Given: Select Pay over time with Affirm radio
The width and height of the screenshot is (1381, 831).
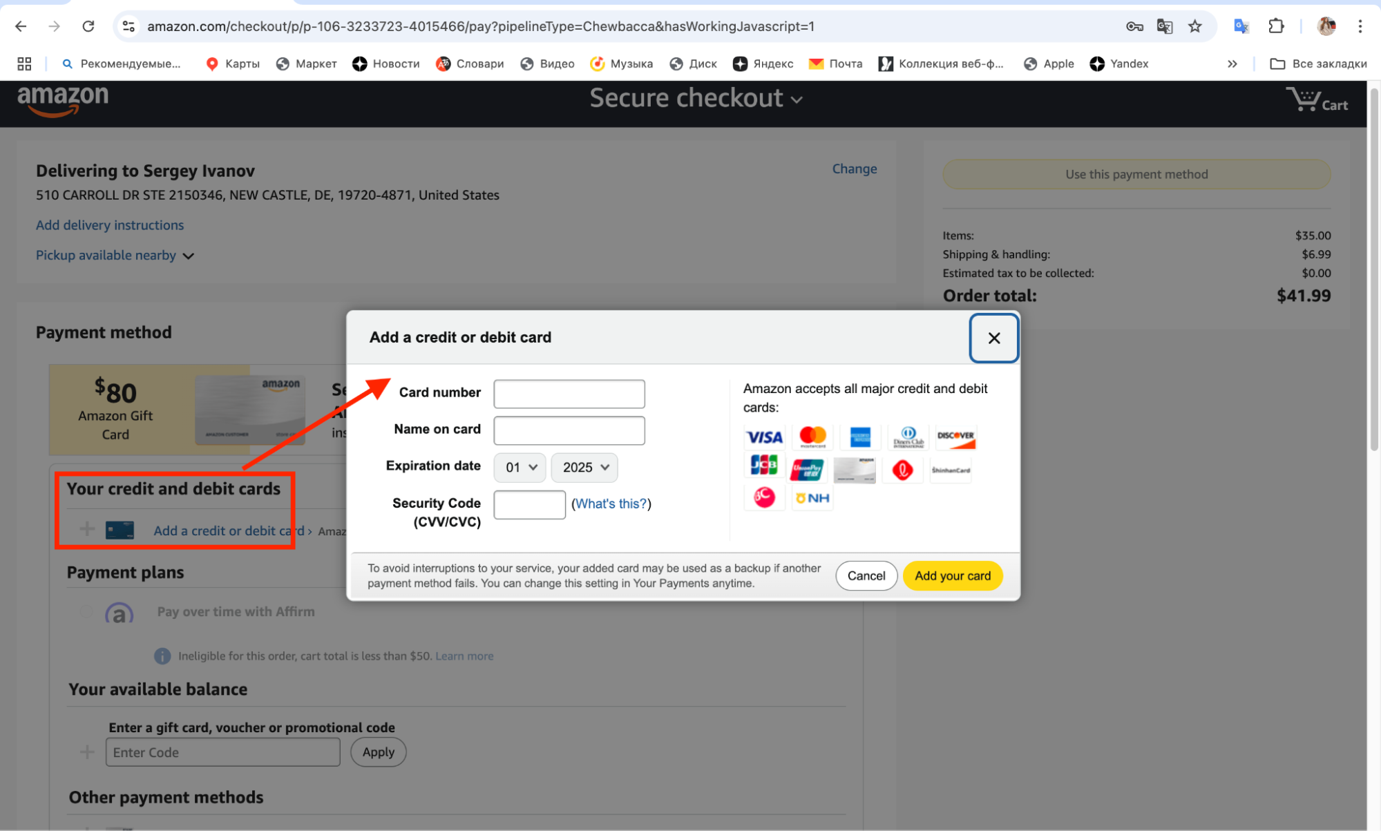Looking at the screenshot, I should (x=86, y=611).
